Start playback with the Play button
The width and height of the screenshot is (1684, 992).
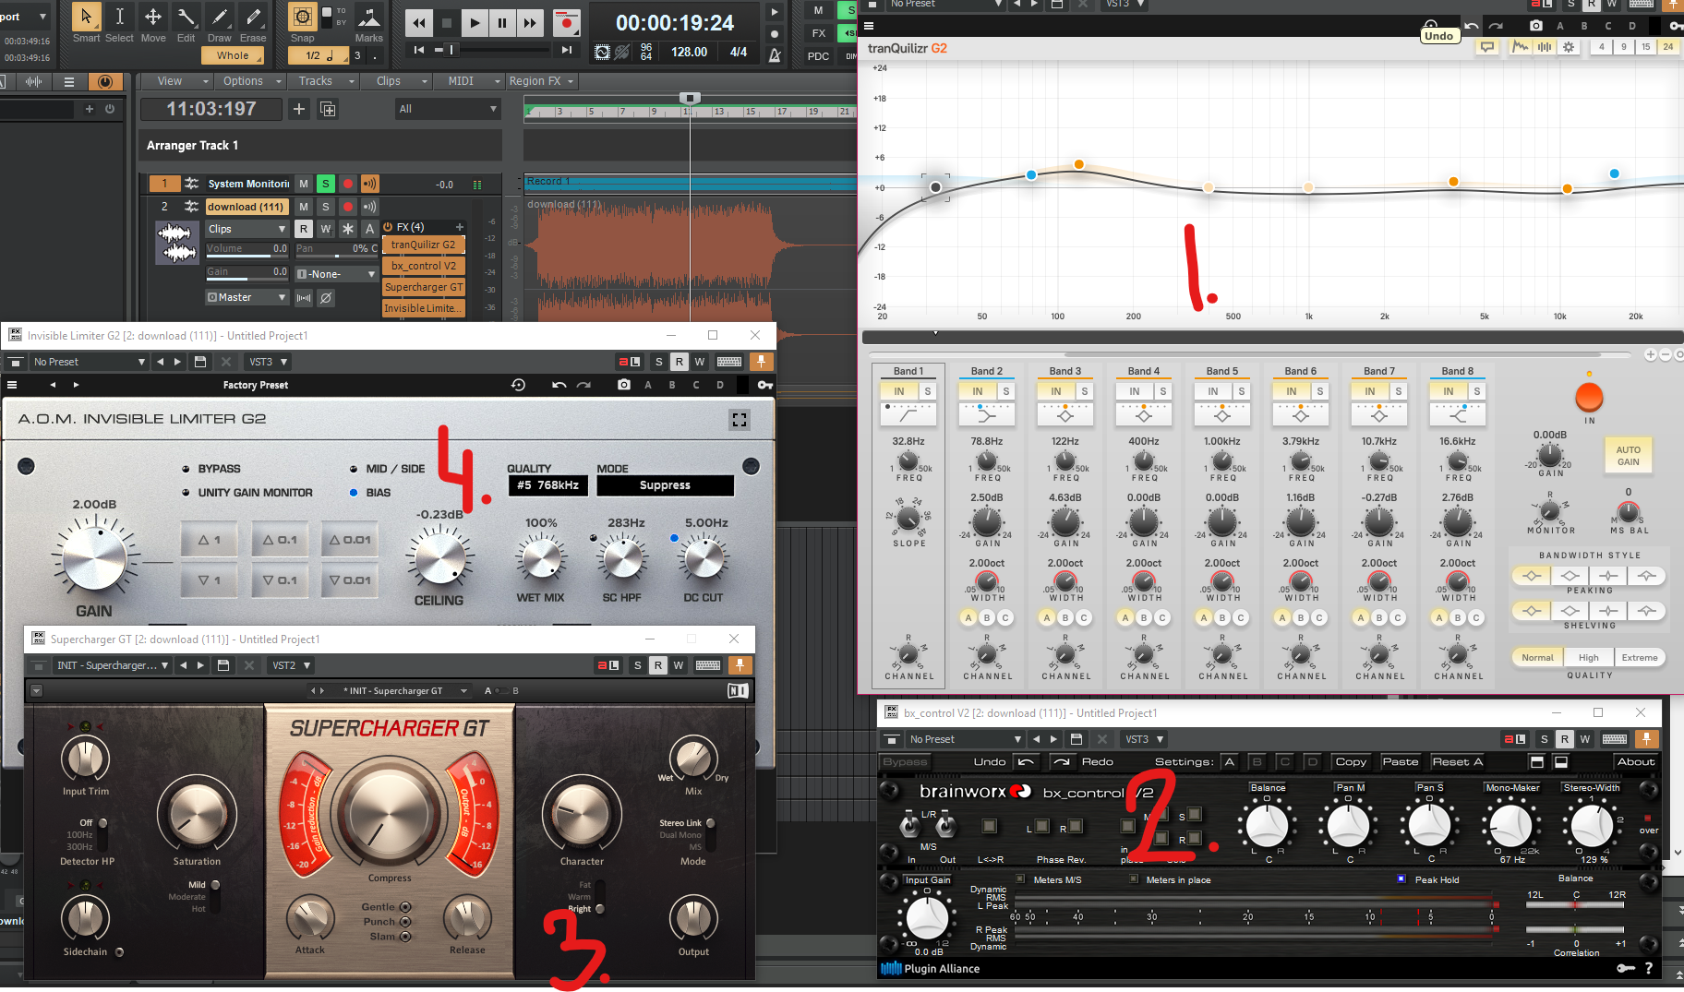tap(474, 22)
